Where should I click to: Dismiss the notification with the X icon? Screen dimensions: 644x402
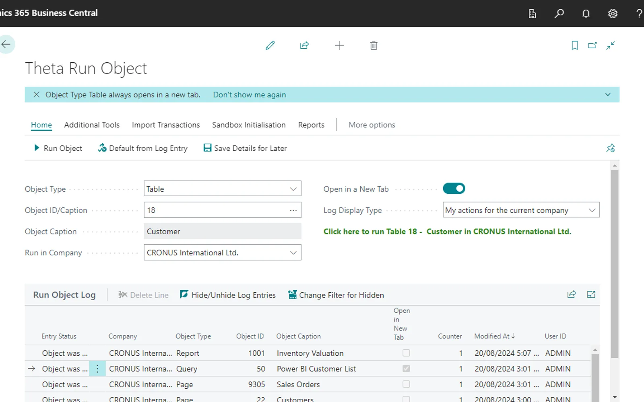pyautogui.click(x=37, y=94)
